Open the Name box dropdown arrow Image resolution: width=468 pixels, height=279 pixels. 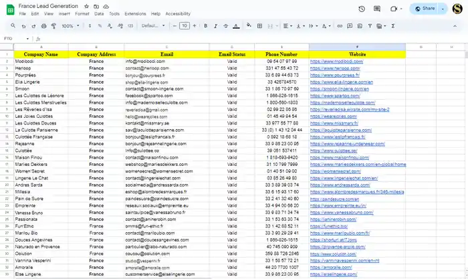click(27, 39)
